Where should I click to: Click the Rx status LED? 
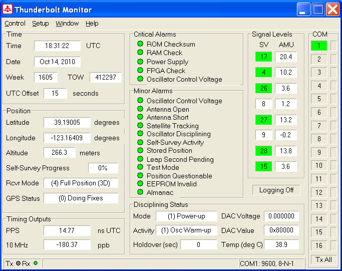[x=36, y=263]
